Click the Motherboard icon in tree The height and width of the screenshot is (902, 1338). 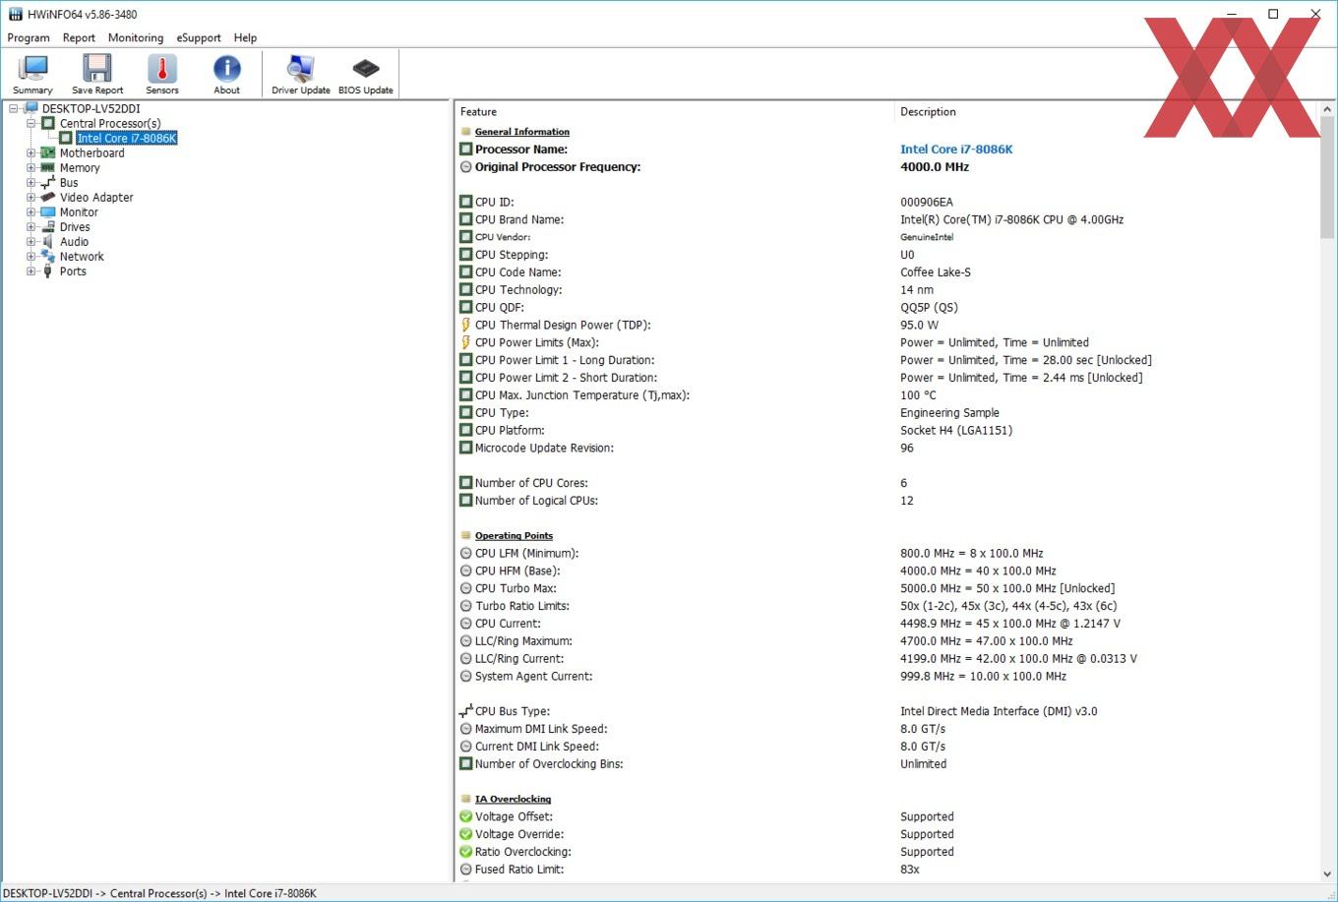pyautogui.click(x=47, y=152)
